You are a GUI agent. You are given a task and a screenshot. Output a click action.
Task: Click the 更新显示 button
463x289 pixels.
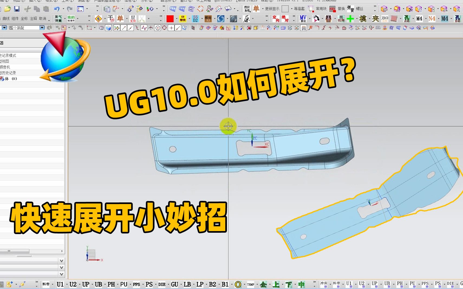click(x=272, y=8)
